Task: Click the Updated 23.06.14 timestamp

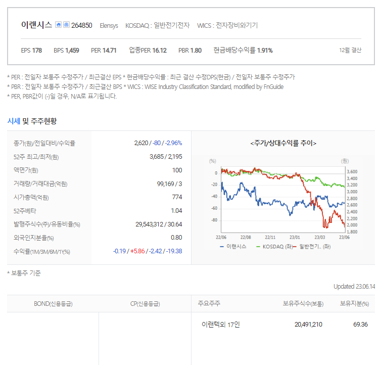Action: tap(354, 287)
